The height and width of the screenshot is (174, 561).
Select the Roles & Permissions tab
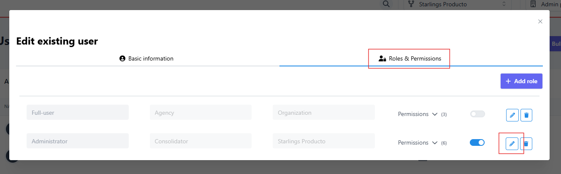(x=409, y=59)
